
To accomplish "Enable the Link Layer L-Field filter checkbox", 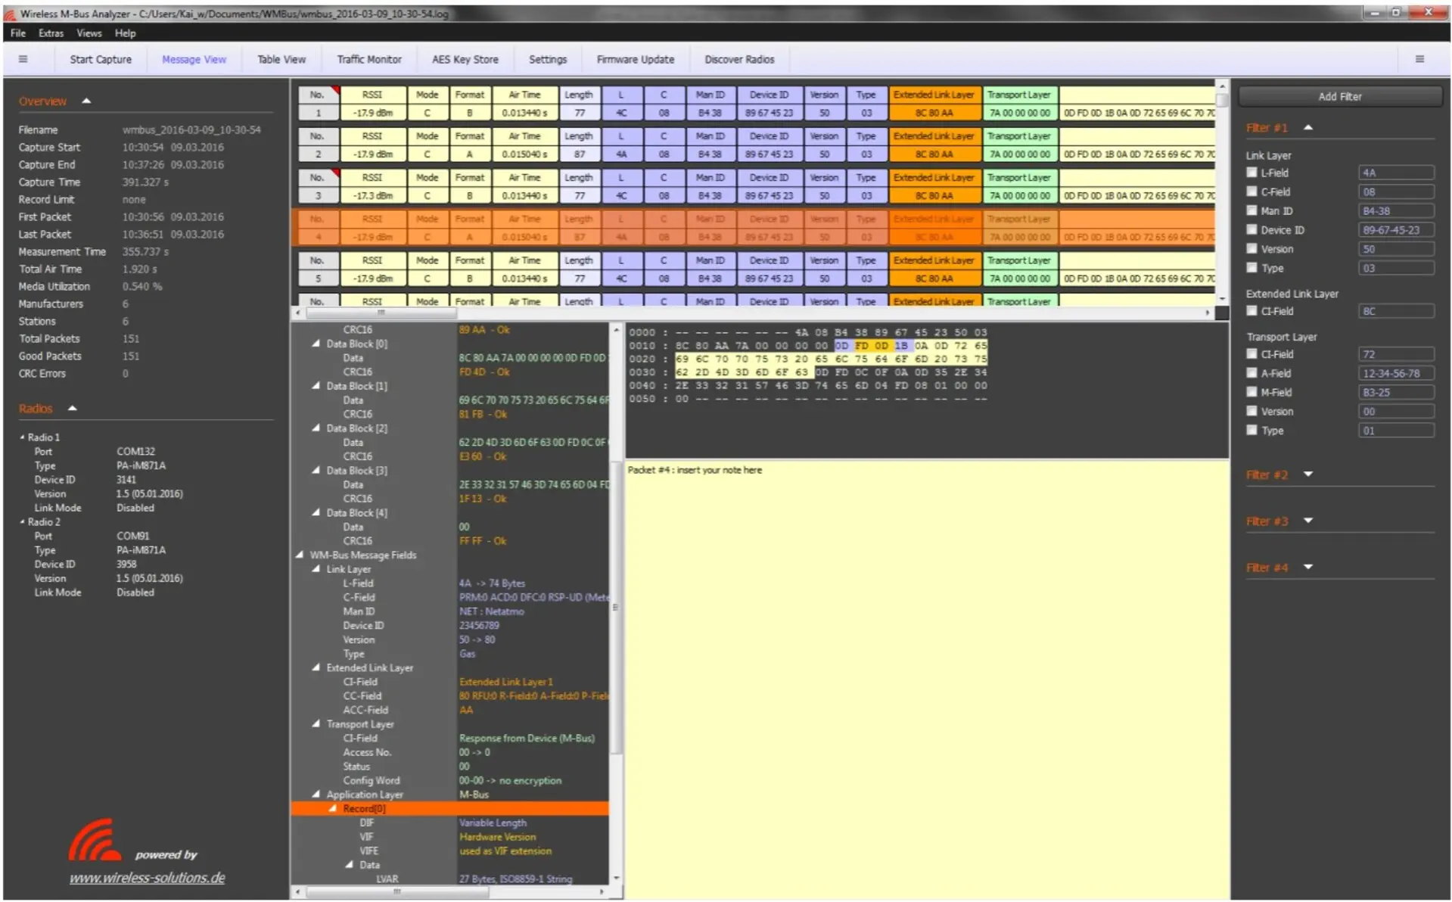I will (x=1251, y=173).
